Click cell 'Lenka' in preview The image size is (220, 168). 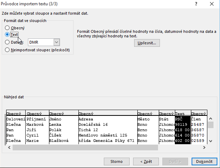click(55, 125)
